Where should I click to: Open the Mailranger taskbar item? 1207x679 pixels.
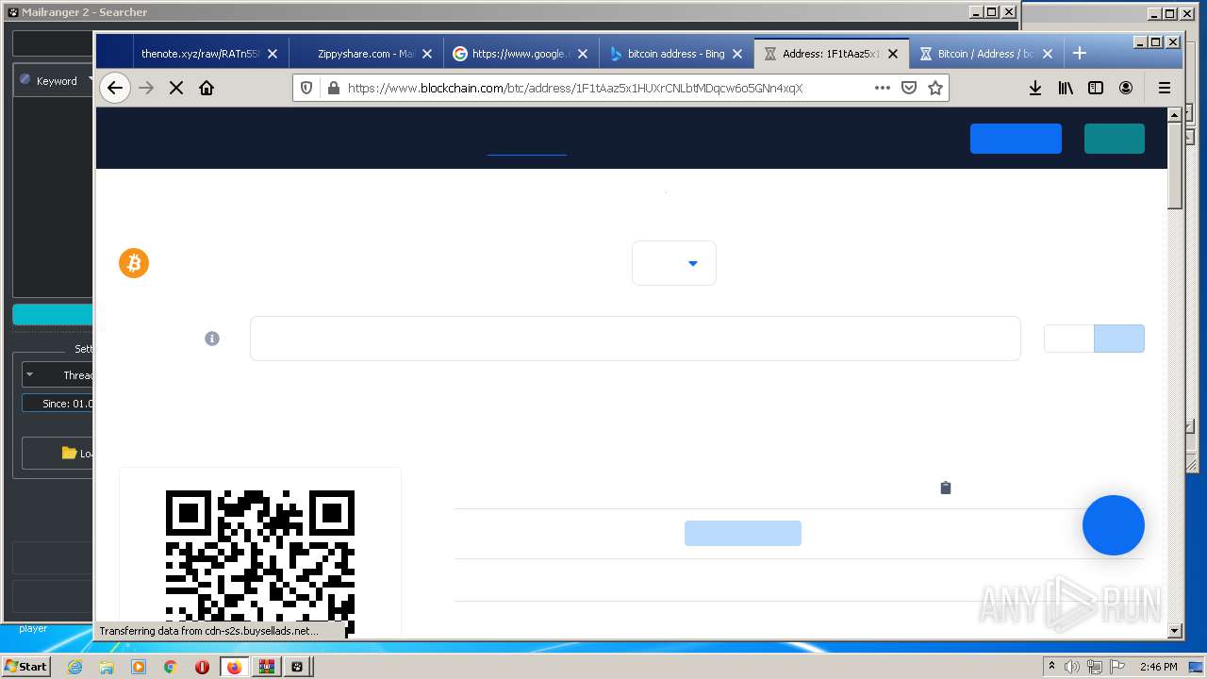coord(297,667)
